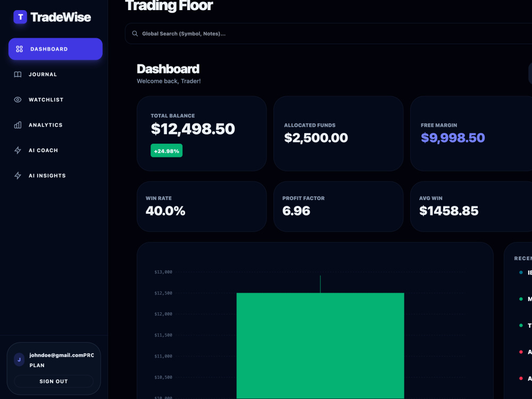The image size is (532, 399).
Task: Click the Avg Win $1458.85 value
Action: (448, 211)
